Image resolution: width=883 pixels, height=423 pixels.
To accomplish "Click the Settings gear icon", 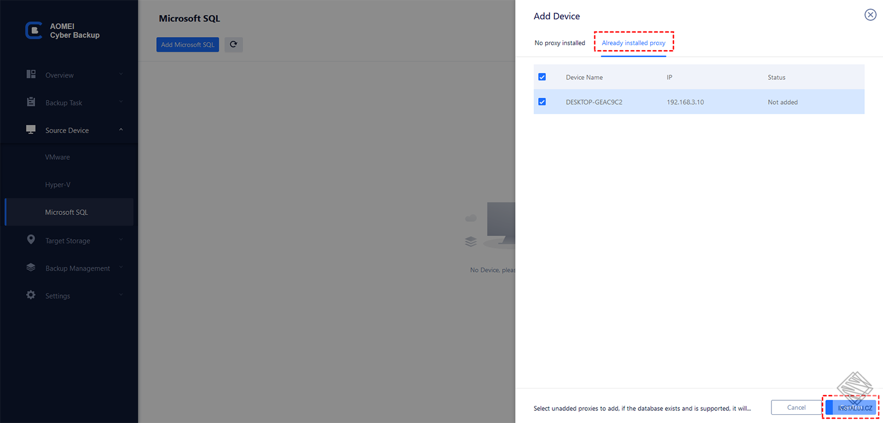I will pyautogui.click(x=31, y=295).
